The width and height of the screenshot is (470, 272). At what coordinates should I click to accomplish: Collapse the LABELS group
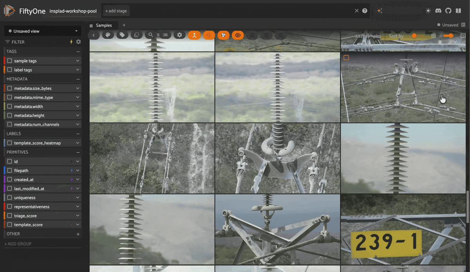pyautogui.click(x=78, y=134)
